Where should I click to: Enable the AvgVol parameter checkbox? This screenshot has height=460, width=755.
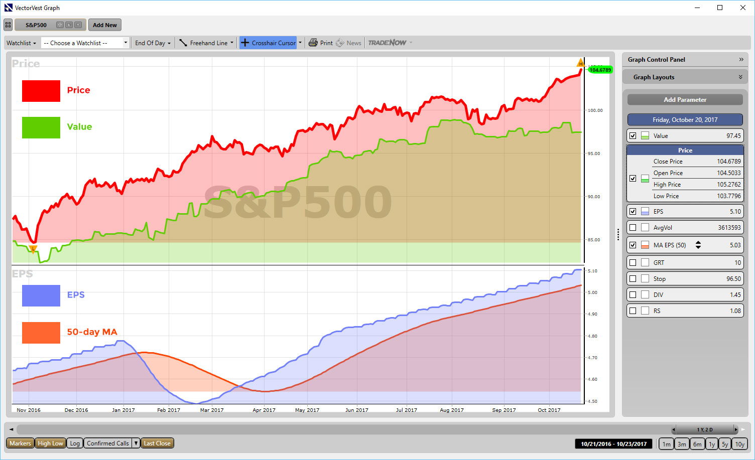coord(633,228)
